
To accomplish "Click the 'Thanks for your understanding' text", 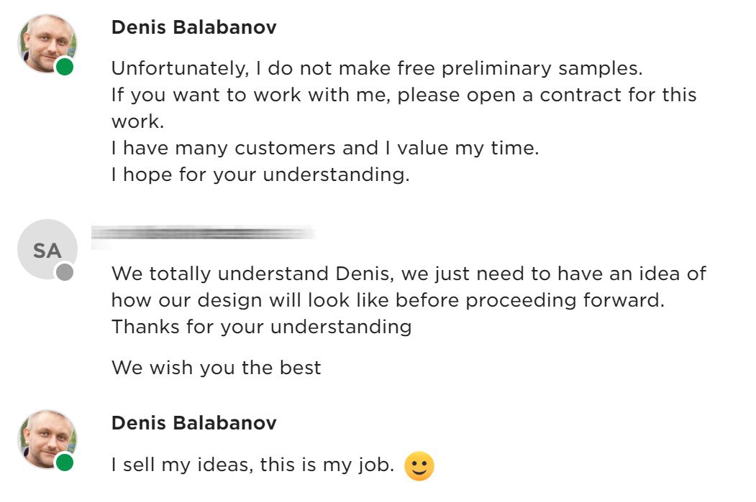I will 262,327.
